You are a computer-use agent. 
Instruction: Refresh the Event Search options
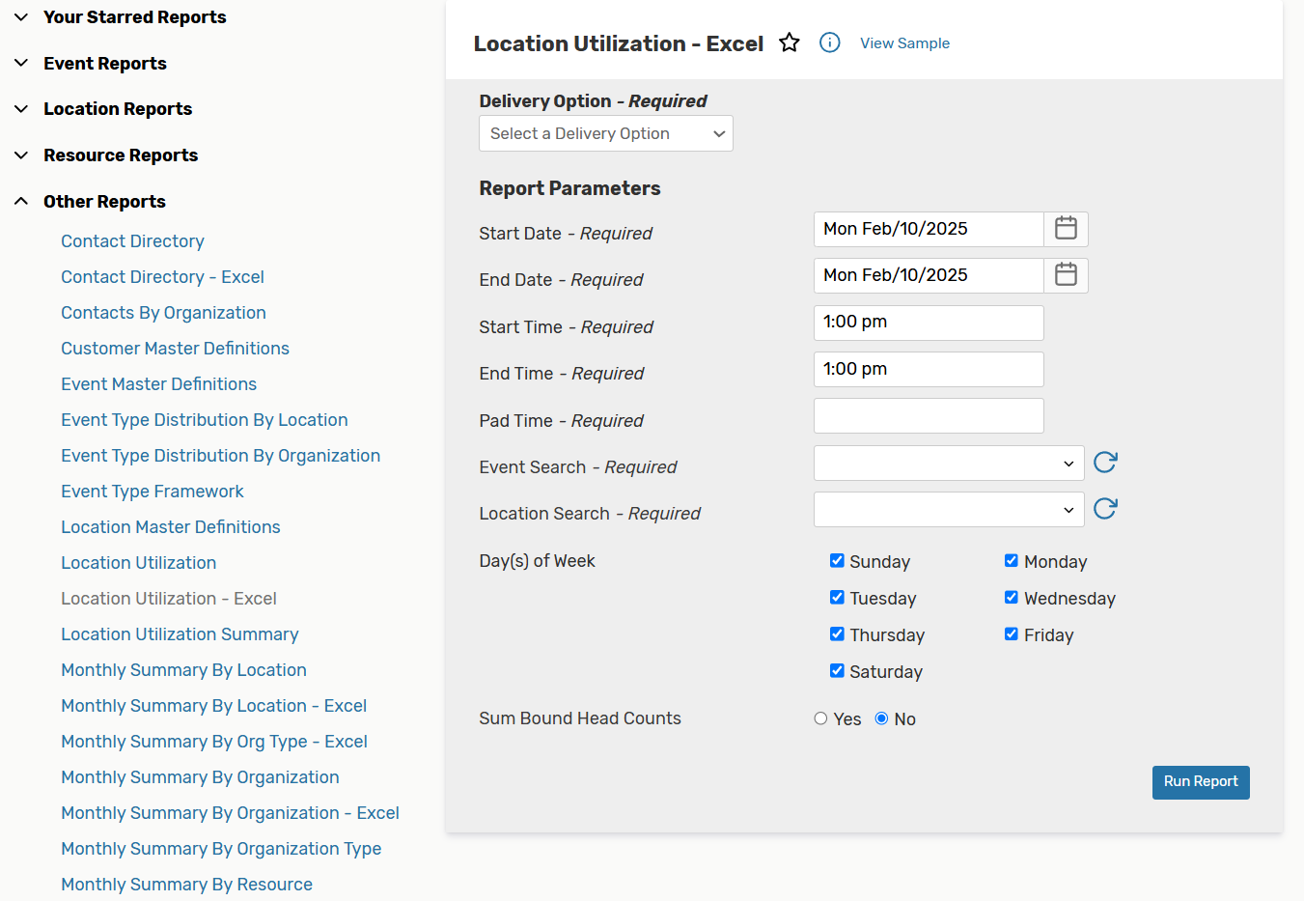pyautogui.click(x=1104, y=463)
